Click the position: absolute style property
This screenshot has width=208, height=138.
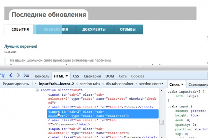click(191, 129)
